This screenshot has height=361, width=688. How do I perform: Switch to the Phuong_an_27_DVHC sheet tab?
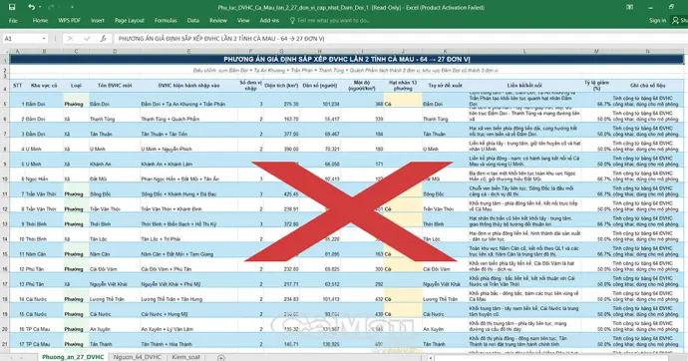pyautogui.click(x=73, y=357)
